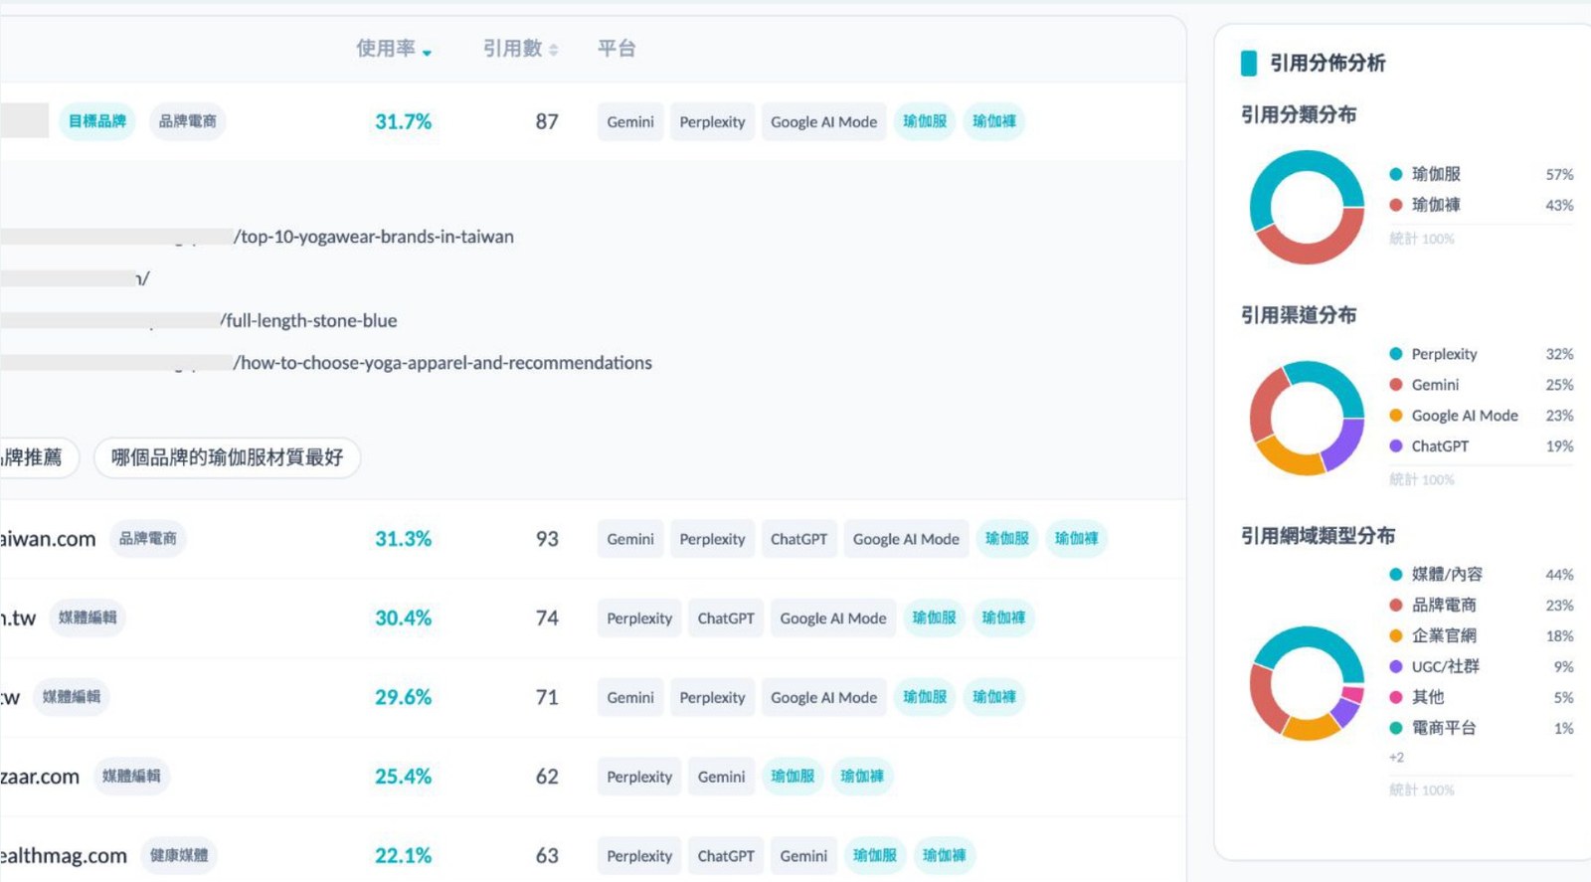The height and width of the screenshot is (882, 1591).
Task: Click 瑜伽褲 tag in 22.1% row
Action: click(x=944, y=855)
